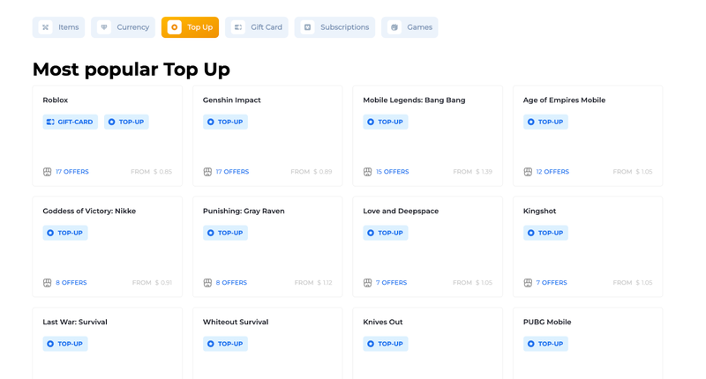Click the Genshin Impact offers store icon
The width and height of the screenshot is (706, 379).
click(x=207, y=172)
